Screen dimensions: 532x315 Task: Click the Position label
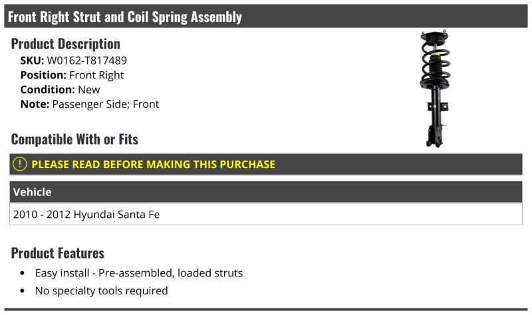click(x=43, y=75)
